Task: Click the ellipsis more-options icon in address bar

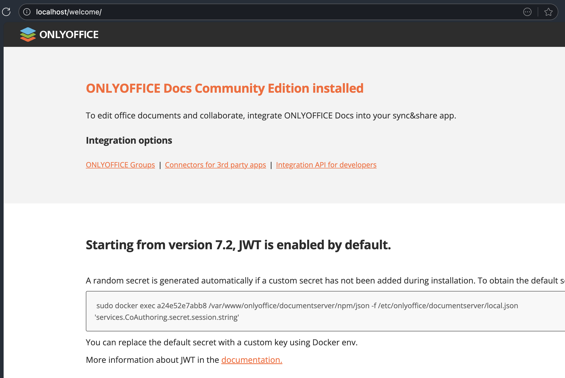Action: (x=527, y=12)
